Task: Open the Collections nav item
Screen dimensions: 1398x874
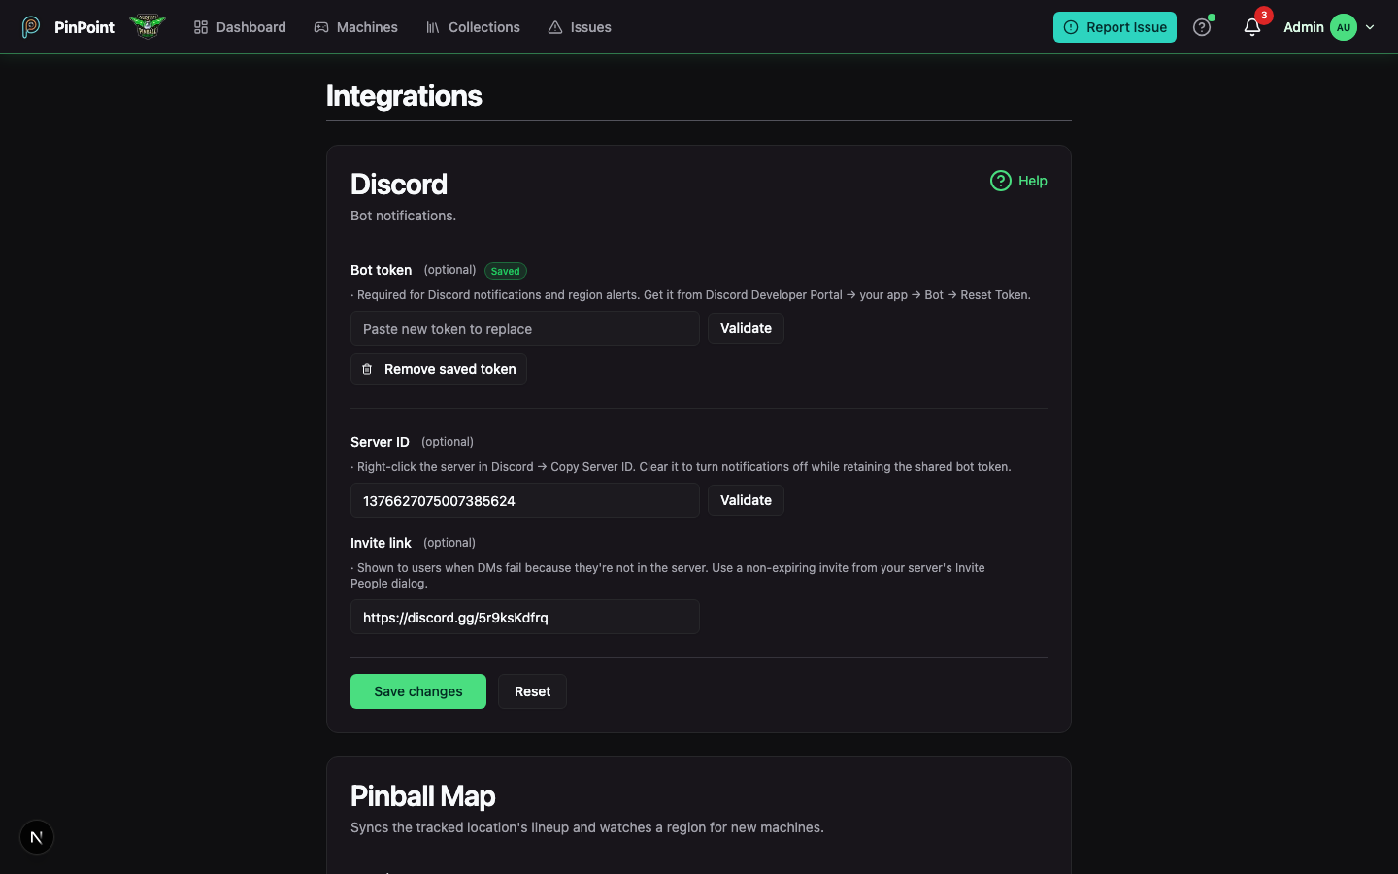Action: click(473, 27)
